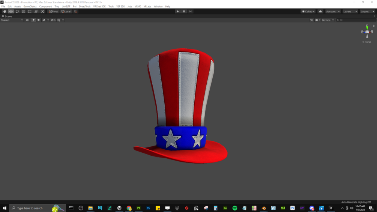Open component editor tools wrench icon
This screenshot has width=377, height=212.
click(x=311, y=20)
